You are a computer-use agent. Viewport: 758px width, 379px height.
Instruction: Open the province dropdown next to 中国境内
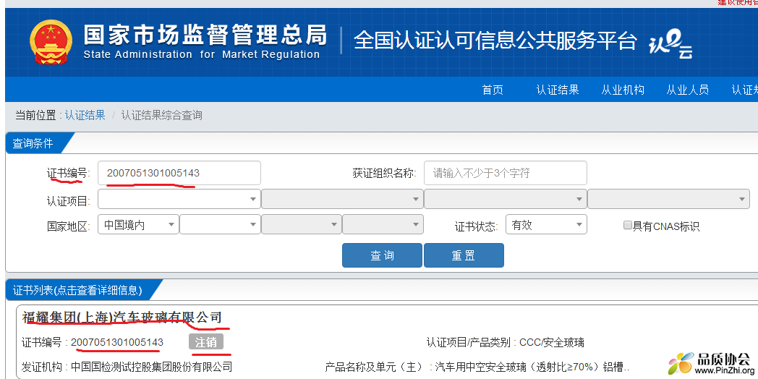220,224
